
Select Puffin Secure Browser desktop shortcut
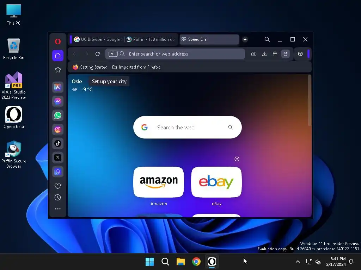(x=14, y=154)
